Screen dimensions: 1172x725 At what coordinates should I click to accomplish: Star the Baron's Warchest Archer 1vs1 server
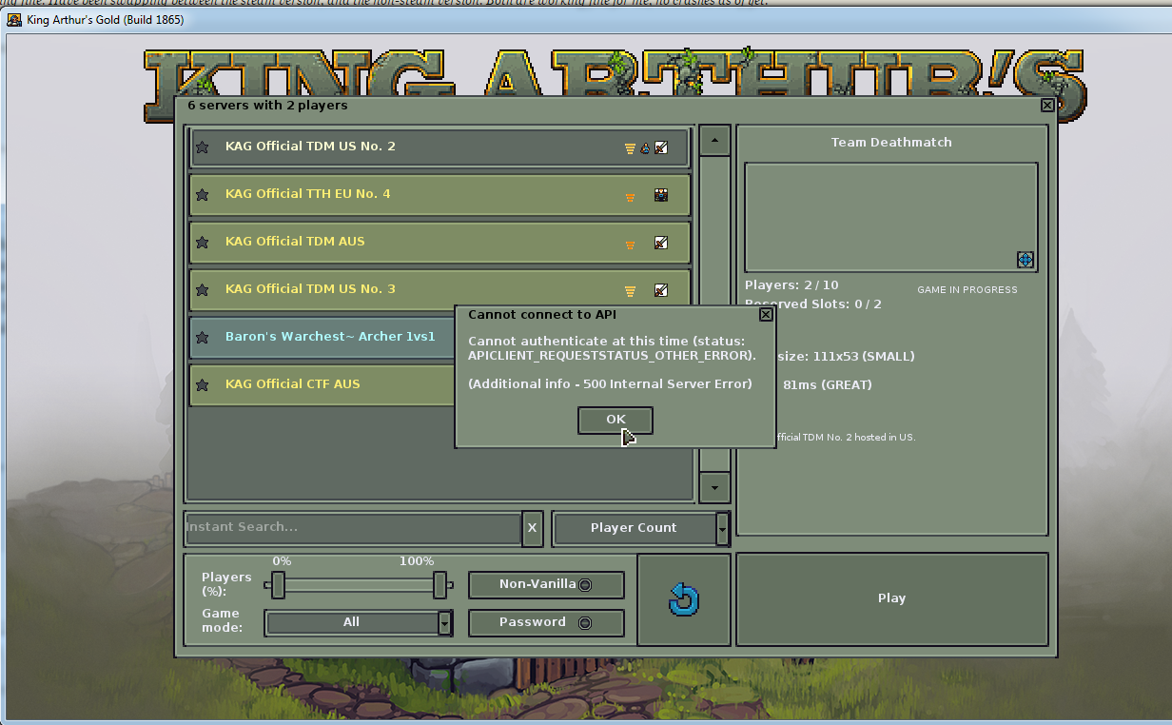click(x=202, y=338)
